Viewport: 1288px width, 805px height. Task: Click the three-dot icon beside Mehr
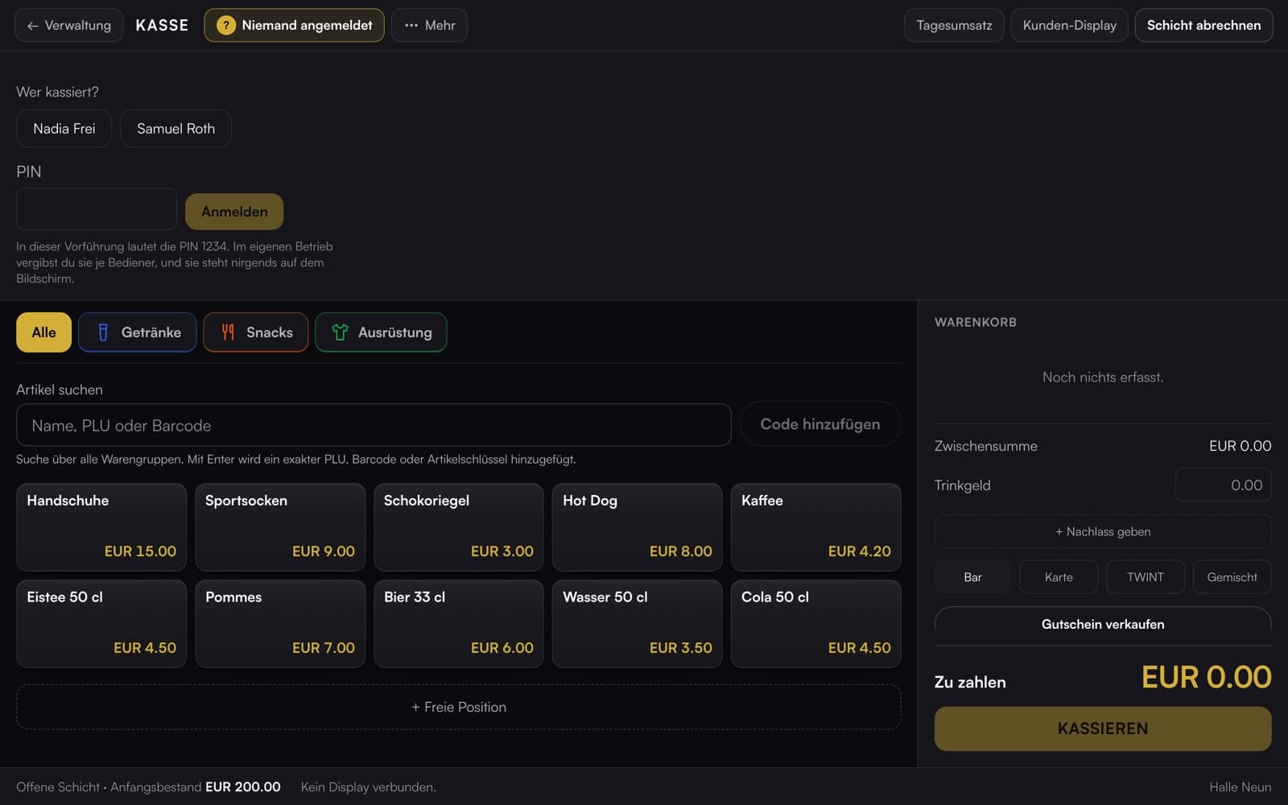[x=411, y=25]
